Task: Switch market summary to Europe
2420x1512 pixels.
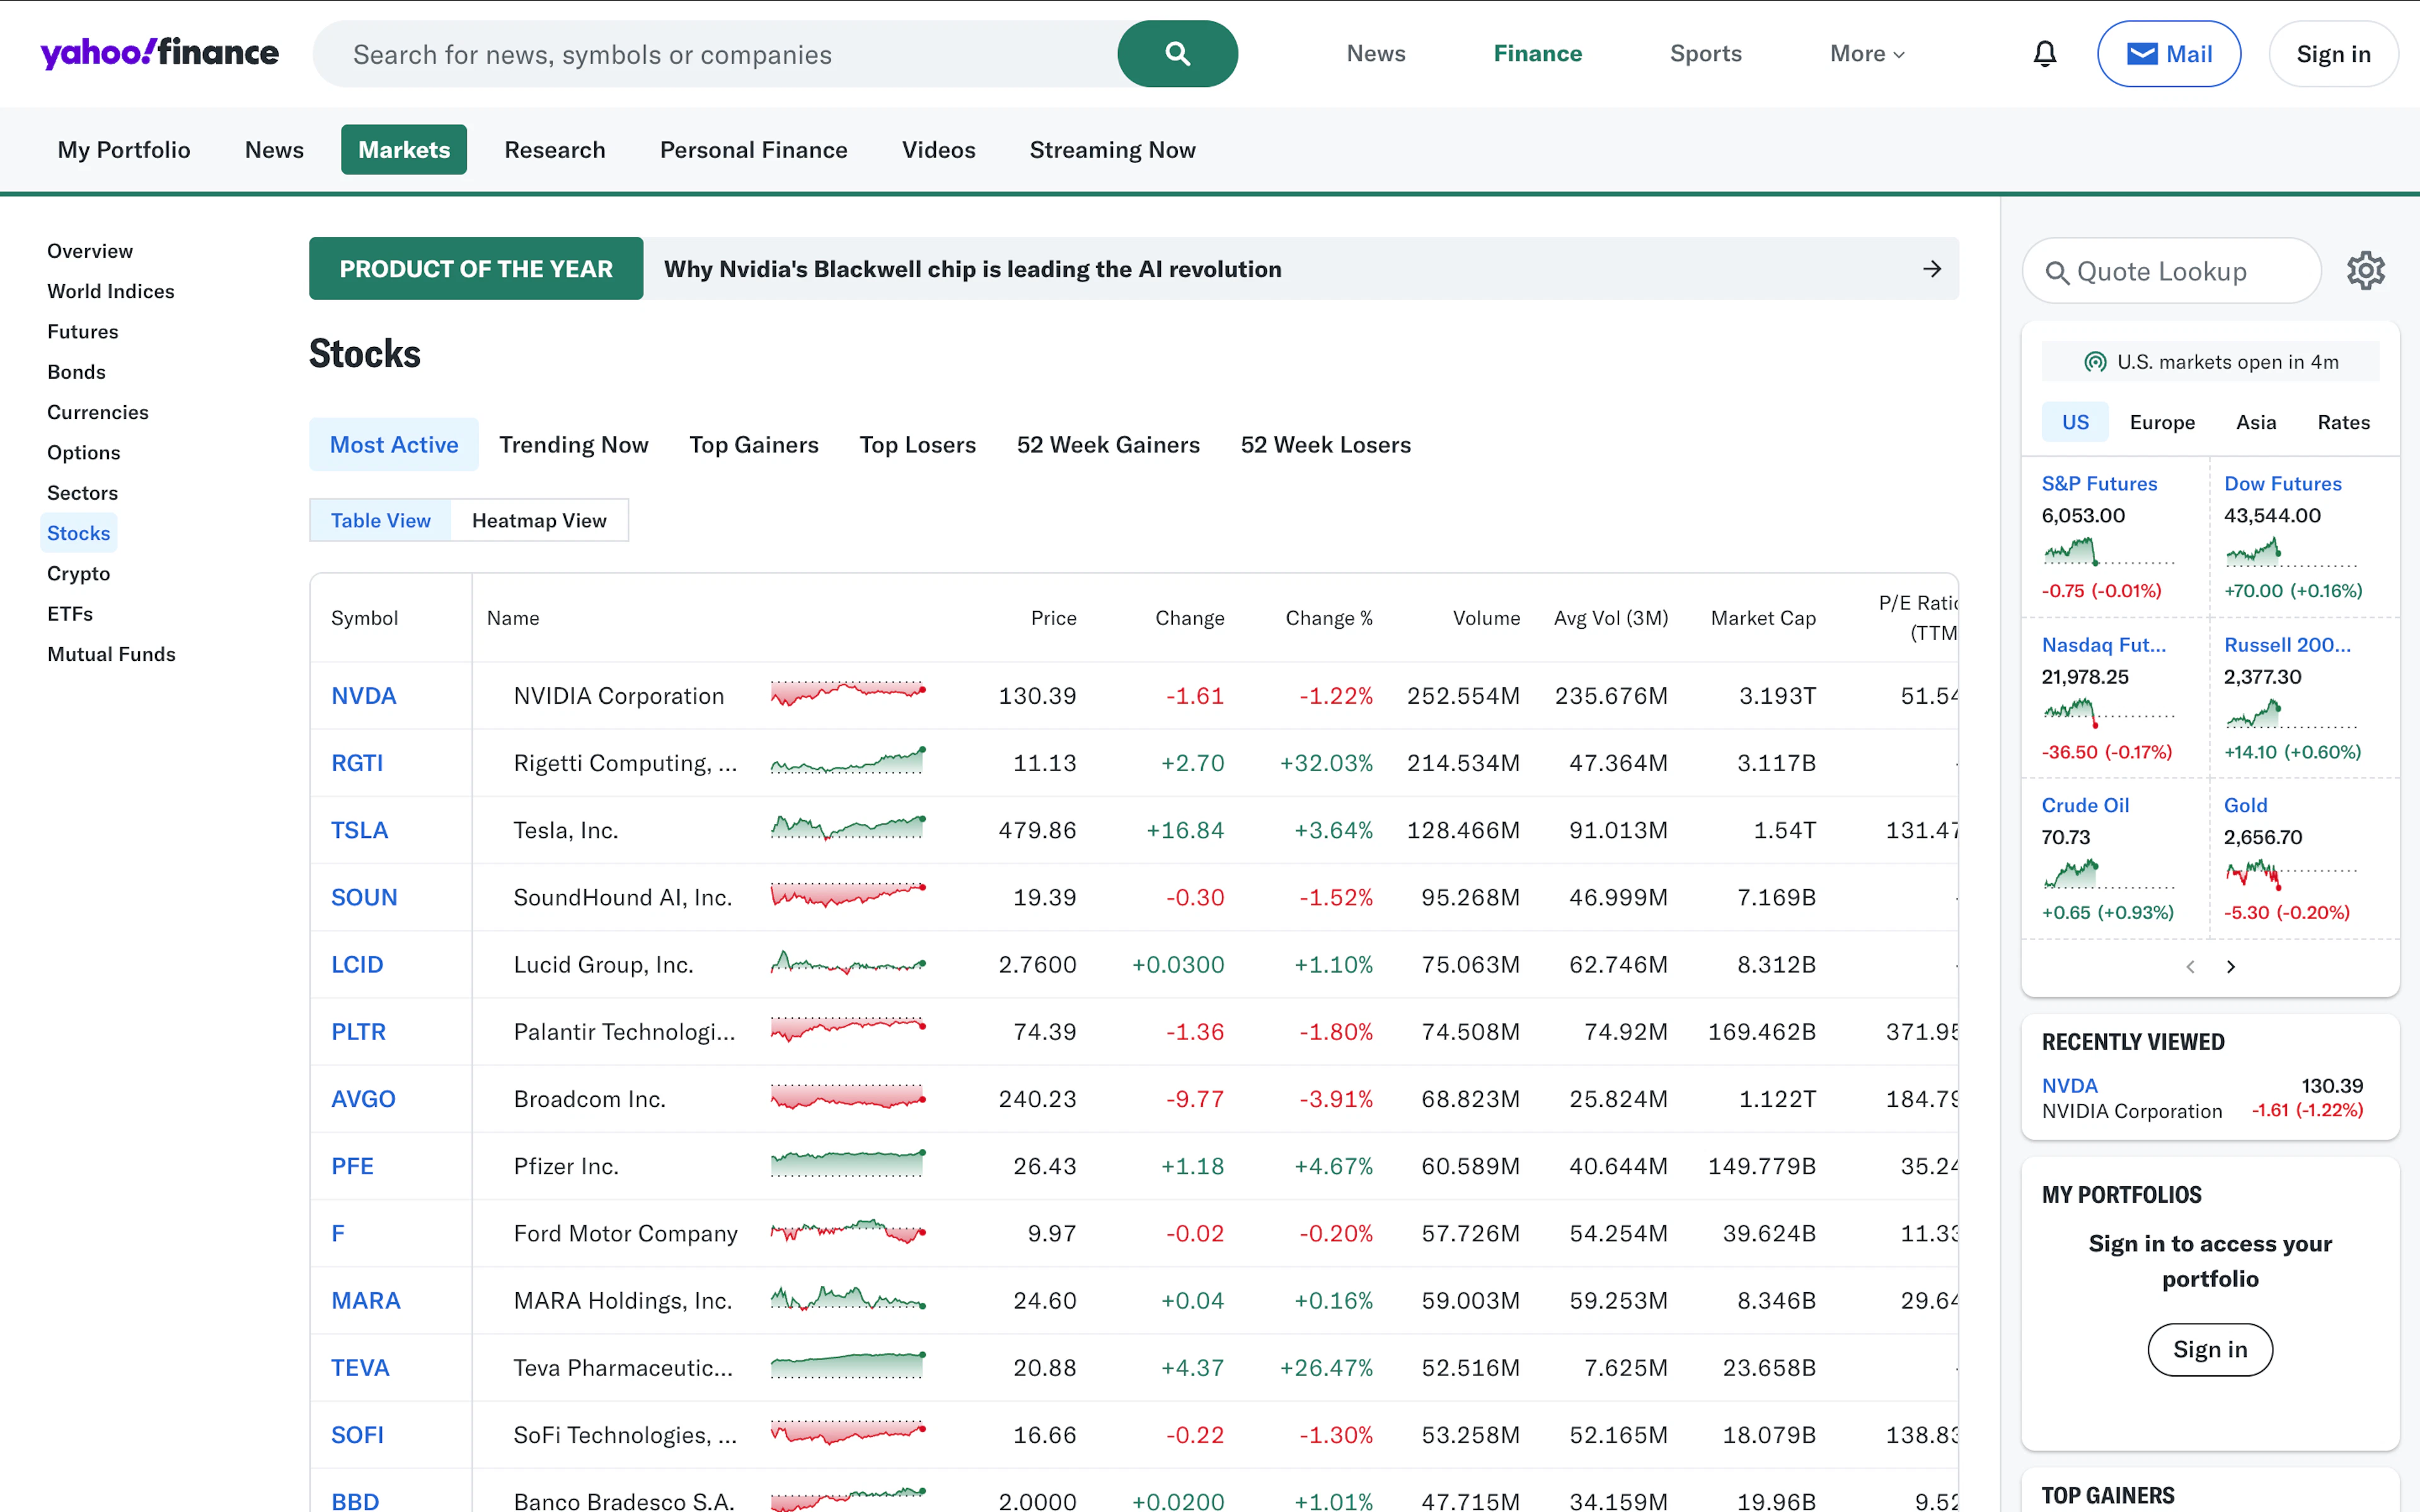Action: pos(2162,422)
